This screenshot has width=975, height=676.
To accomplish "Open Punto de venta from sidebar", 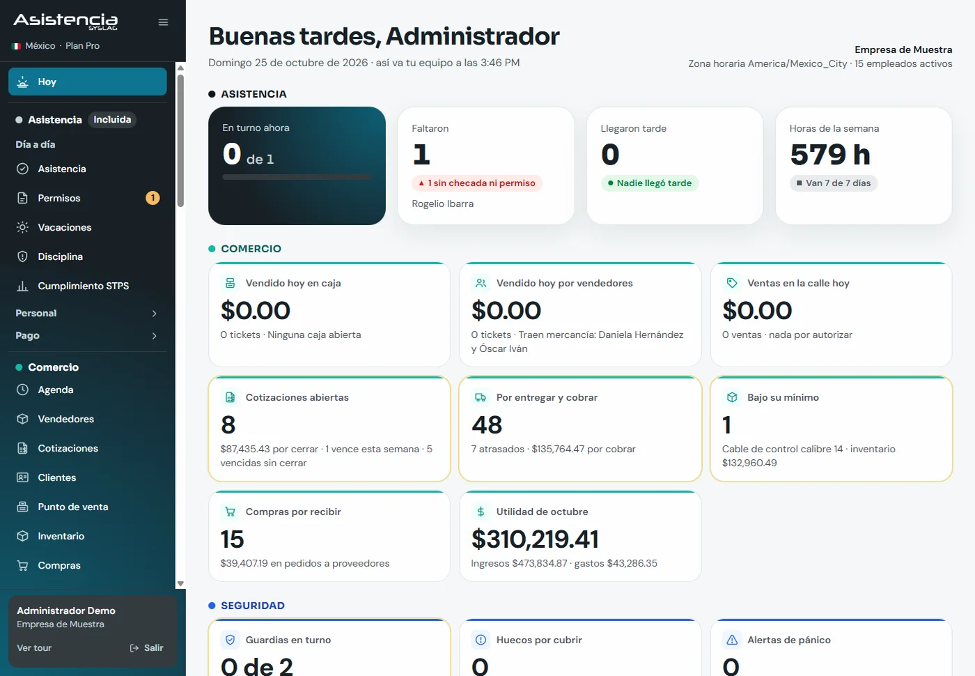I will pyautogui.click(x=88, y=507).
